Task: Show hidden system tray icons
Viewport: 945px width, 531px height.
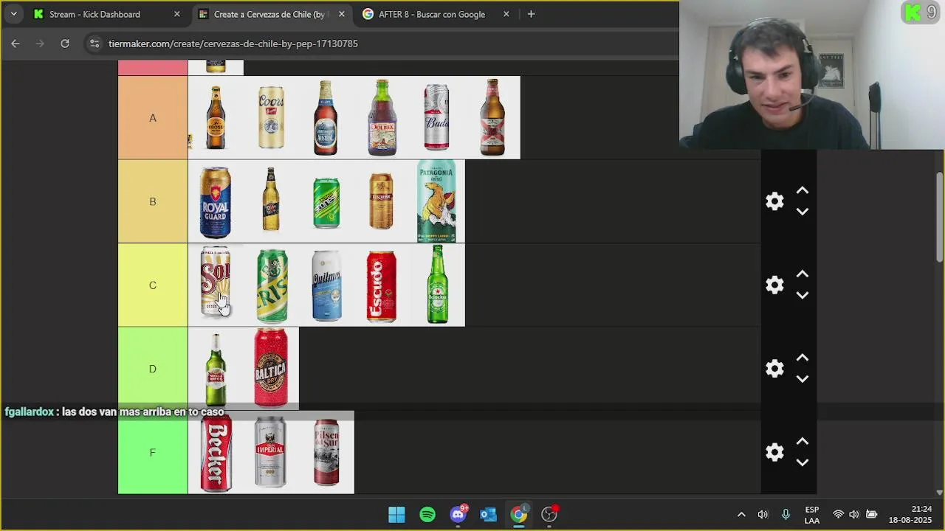Action: click(741, 514)
